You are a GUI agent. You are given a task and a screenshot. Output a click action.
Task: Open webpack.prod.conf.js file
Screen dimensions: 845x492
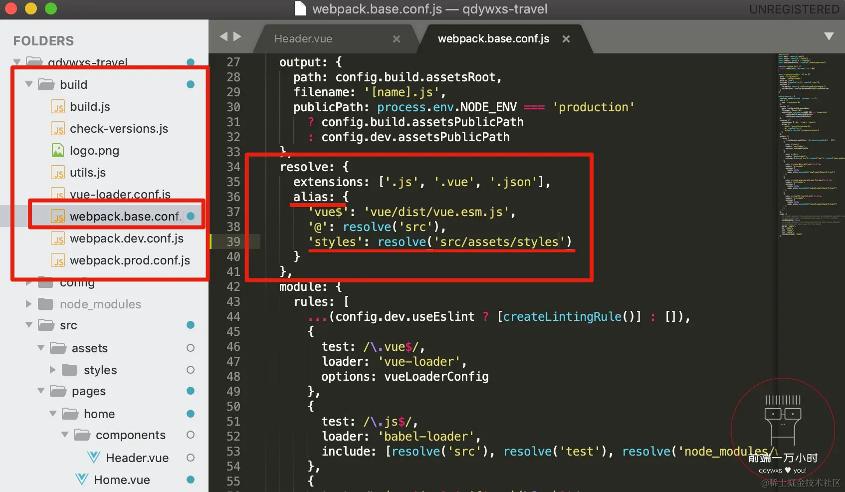[x=130, y=260]
